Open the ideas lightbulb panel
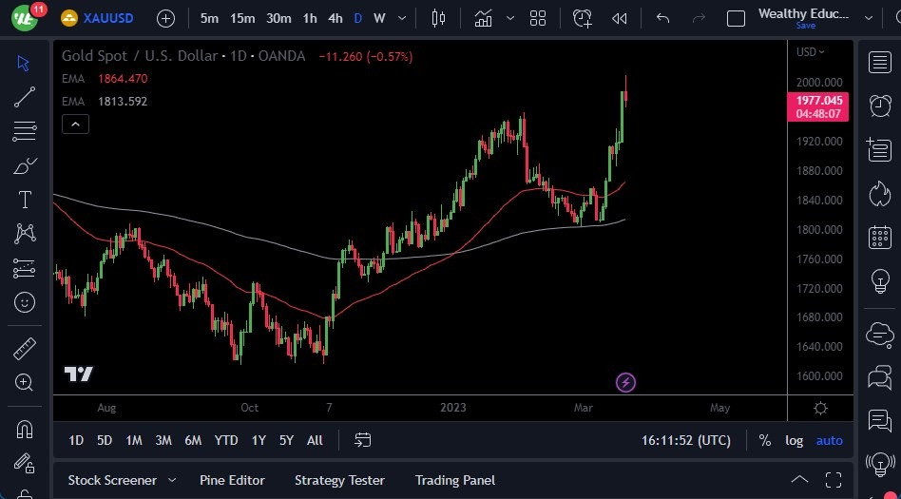 [880, 281]
